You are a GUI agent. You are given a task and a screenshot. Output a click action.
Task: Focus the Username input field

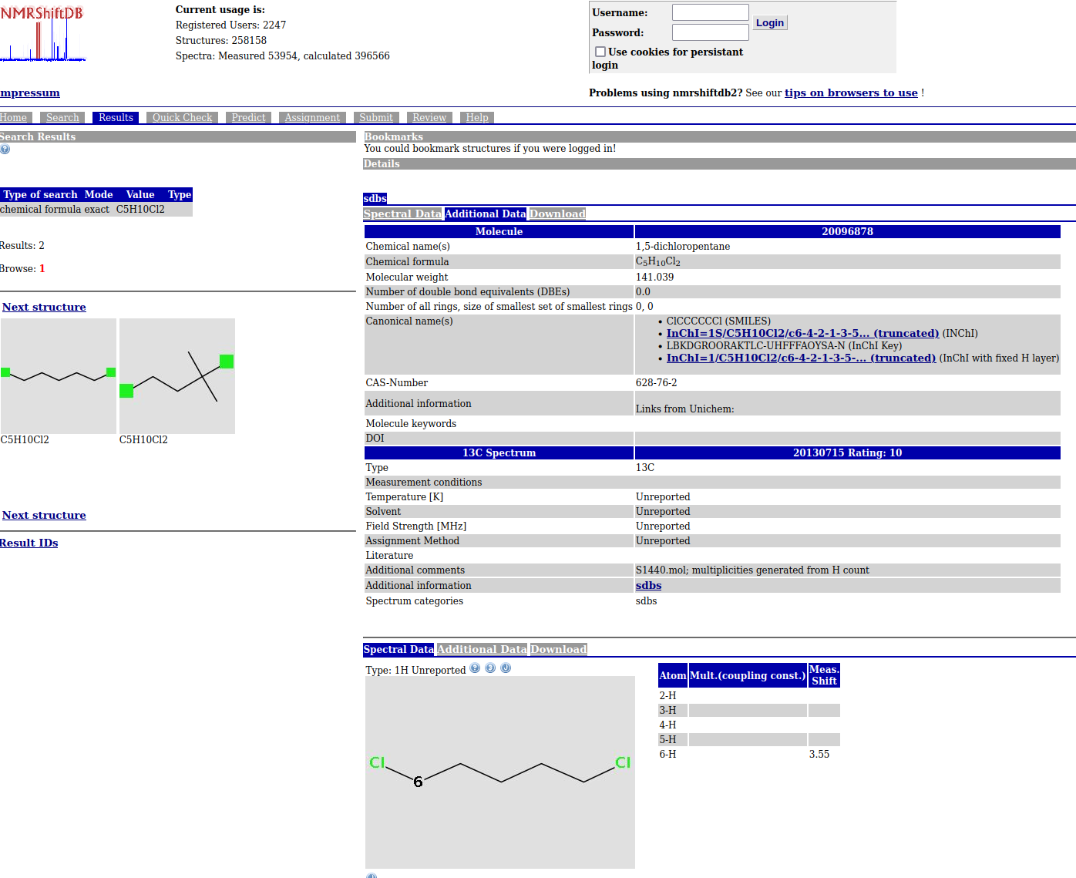click(710, 12)
